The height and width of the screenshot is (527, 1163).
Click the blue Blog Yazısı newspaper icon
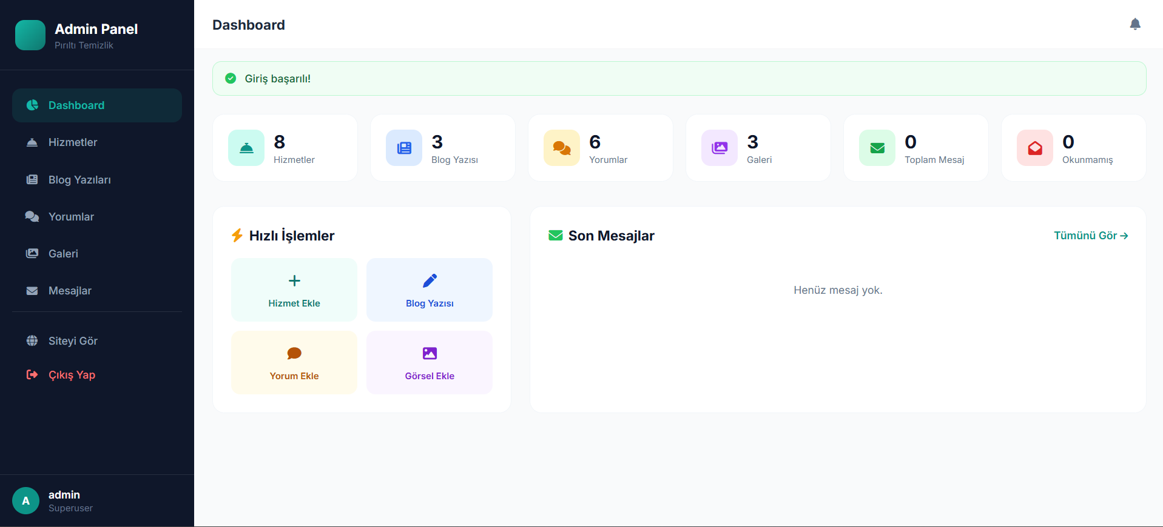(404, 148)
